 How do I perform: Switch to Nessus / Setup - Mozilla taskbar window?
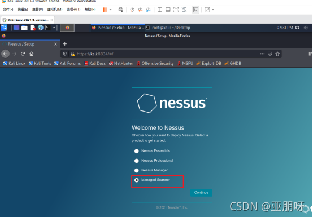118,28
